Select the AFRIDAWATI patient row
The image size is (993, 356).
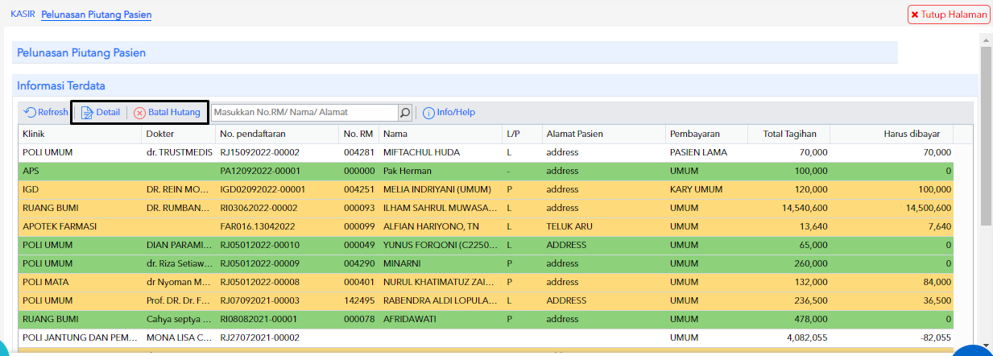pyautogui.click(x=486, y=319)
